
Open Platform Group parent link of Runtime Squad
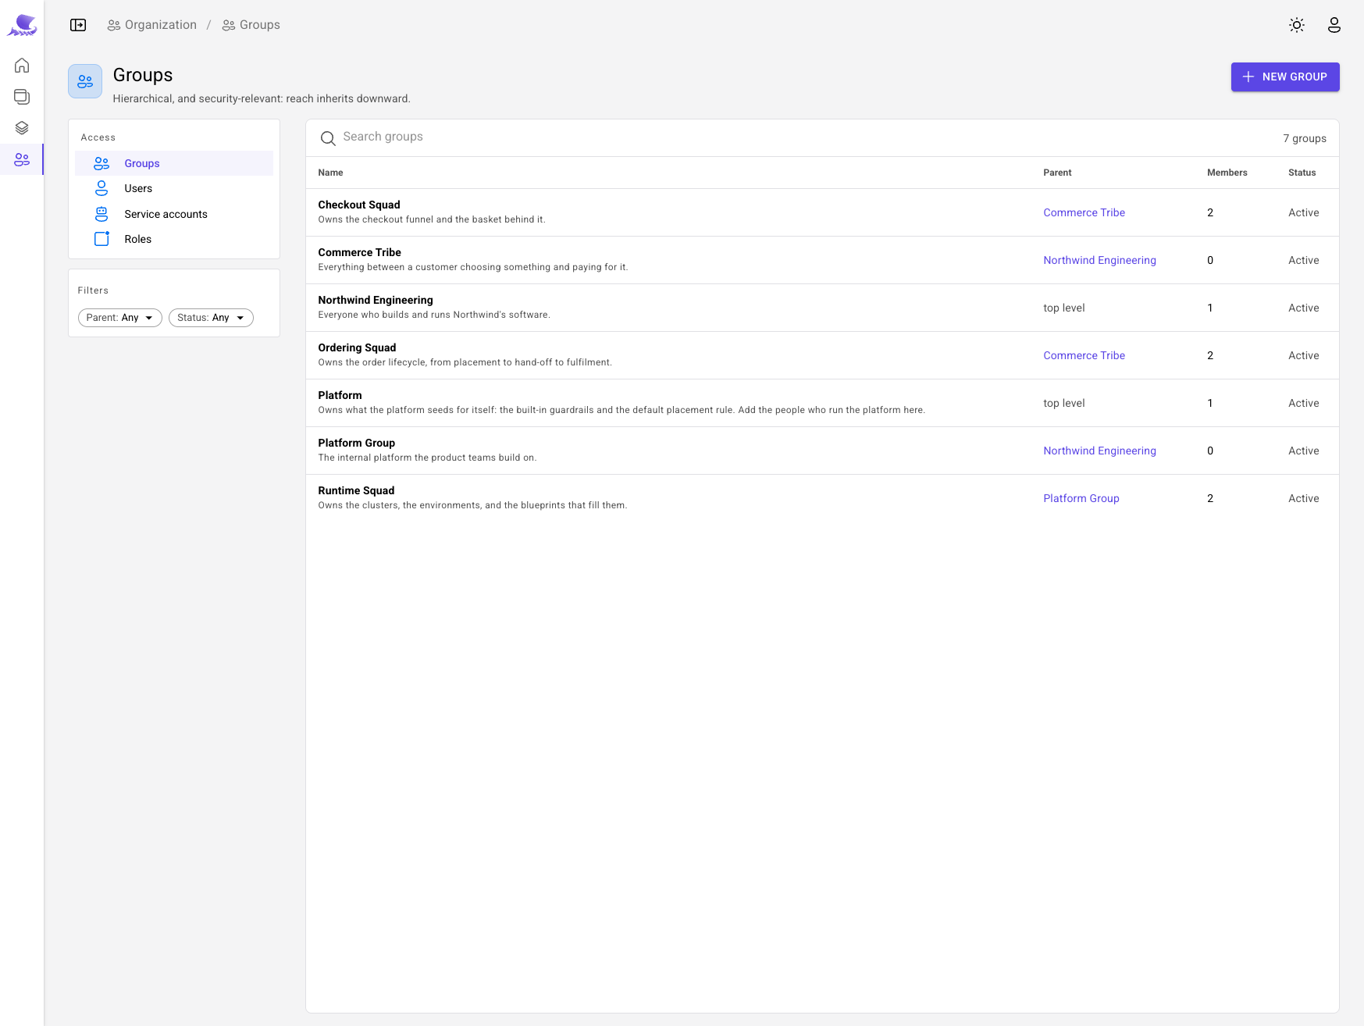(x=1081, y=498)
